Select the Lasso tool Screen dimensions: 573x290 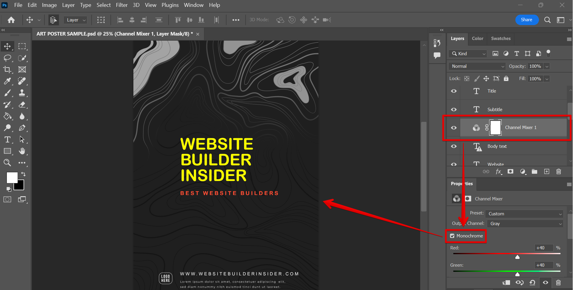point(7,58)
